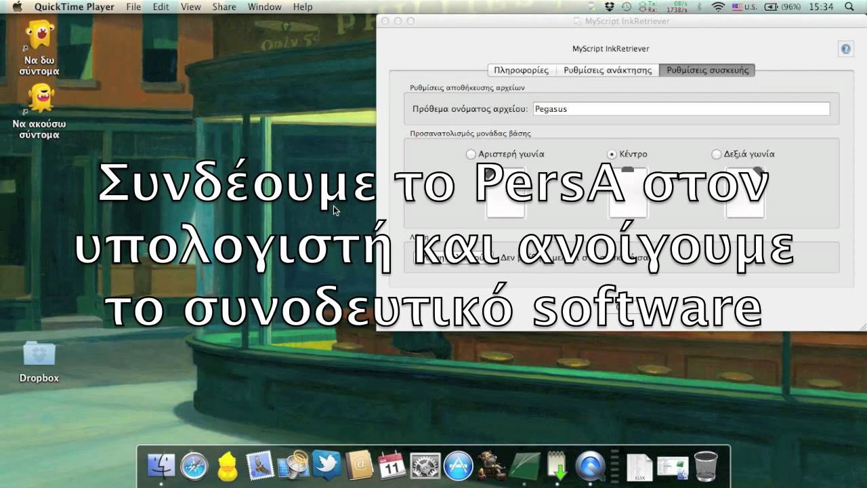Open the QuickTime Player application menu
867x488 pixels.
tap(75, 7)
